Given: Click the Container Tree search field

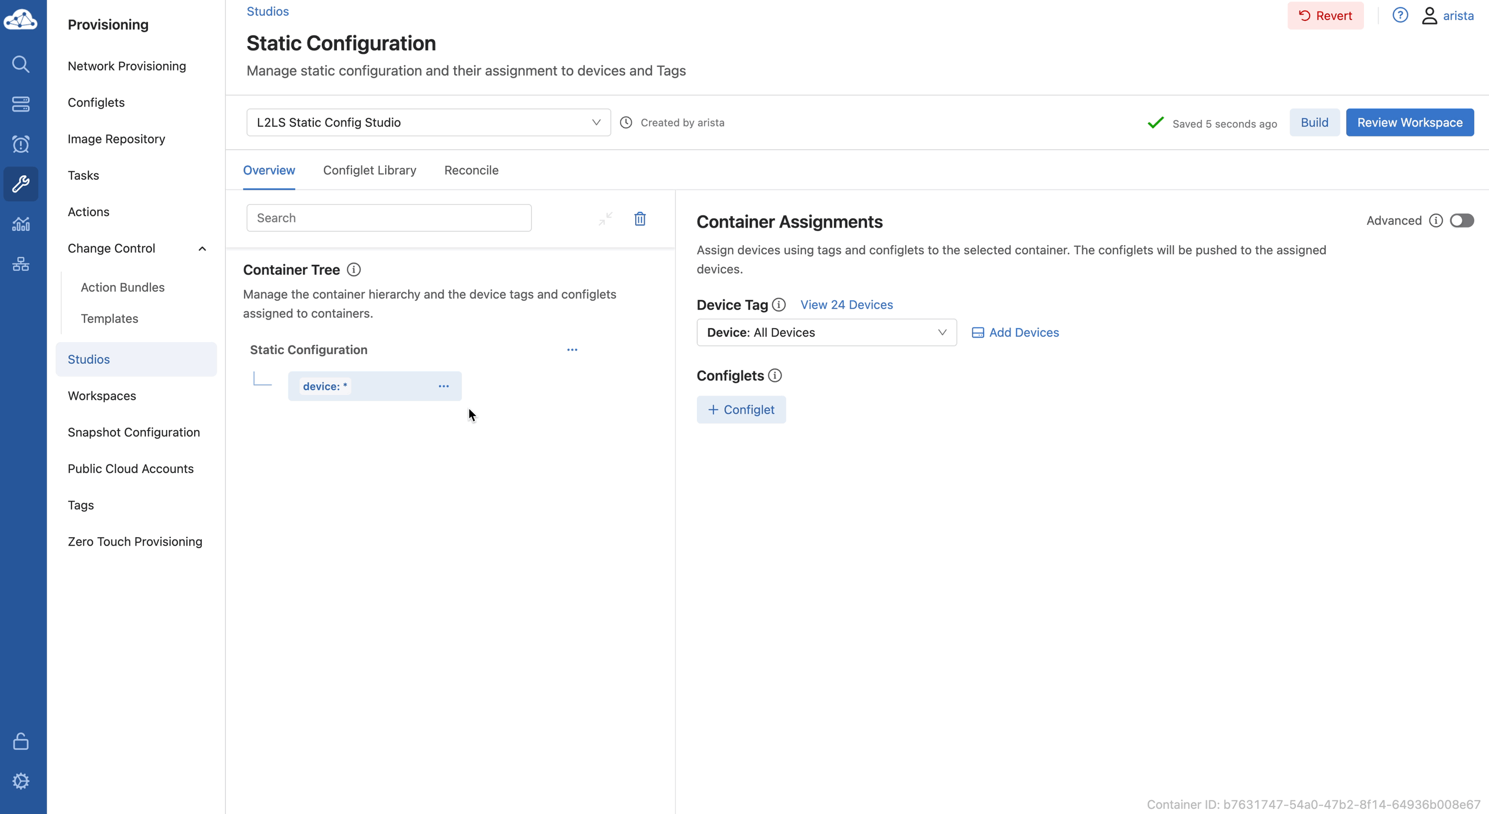Looking at the screenshot, I should click(x=388, y=218).
